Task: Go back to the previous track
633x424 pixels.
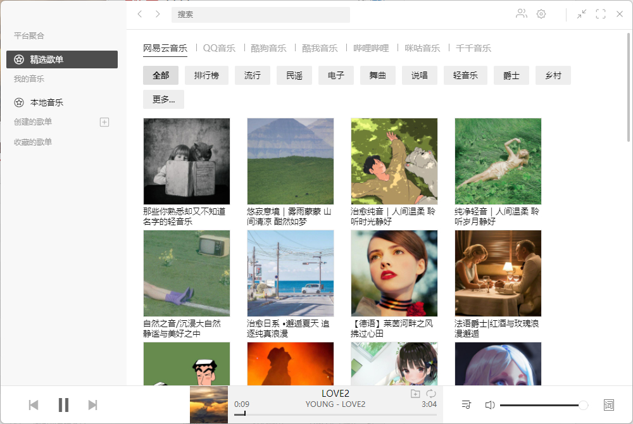Action: point(34,404)
